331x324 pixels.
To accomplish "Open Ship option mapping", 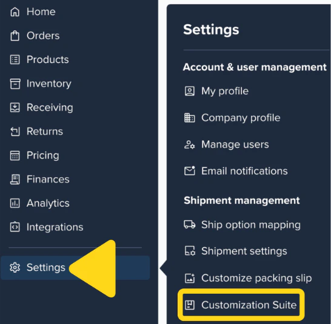I will (x=251, y=225).
